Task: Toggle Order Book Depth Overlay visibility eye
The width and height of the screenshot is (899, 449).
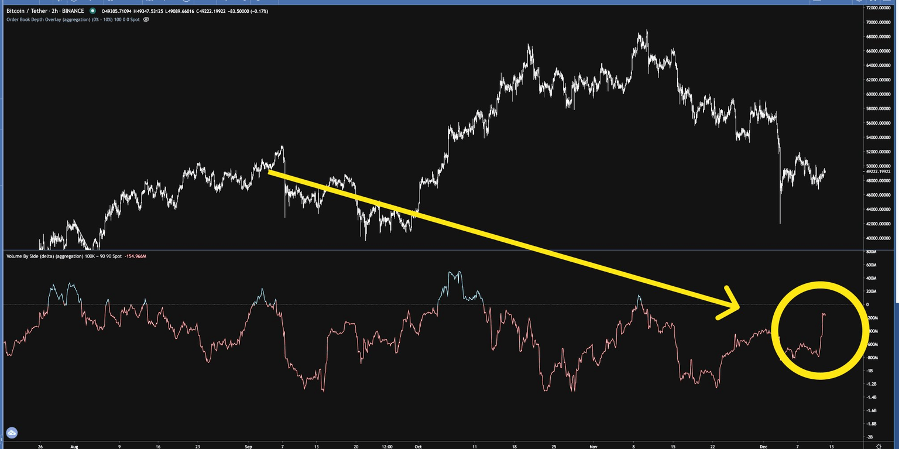Action: click(x=146, y=19)
